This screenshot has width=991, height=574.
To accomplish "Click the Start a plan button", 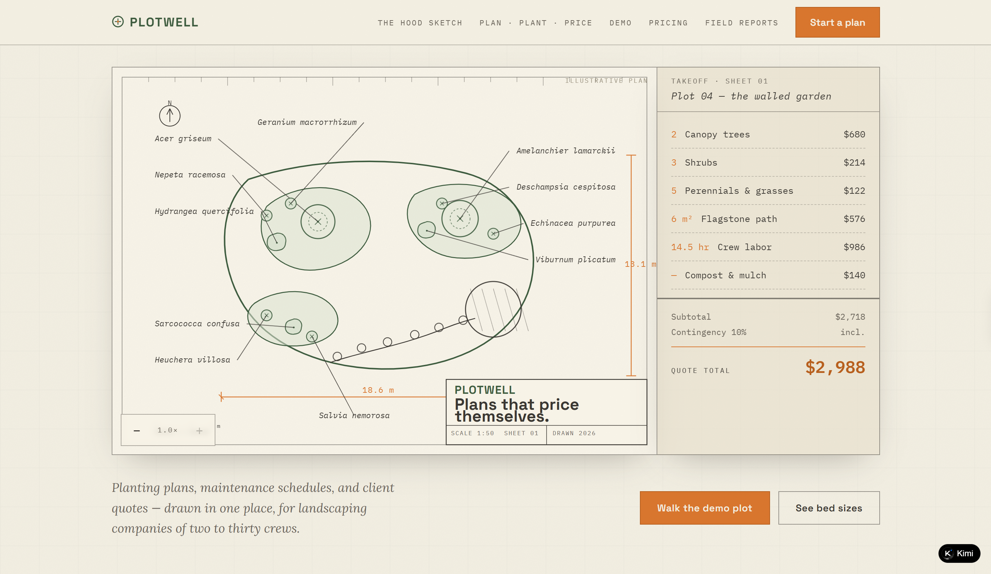I will tap(837, 22).
